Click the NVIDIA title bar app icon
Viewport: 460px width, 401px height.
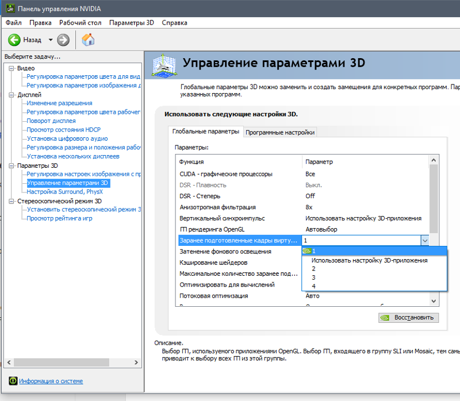[10, 9]
